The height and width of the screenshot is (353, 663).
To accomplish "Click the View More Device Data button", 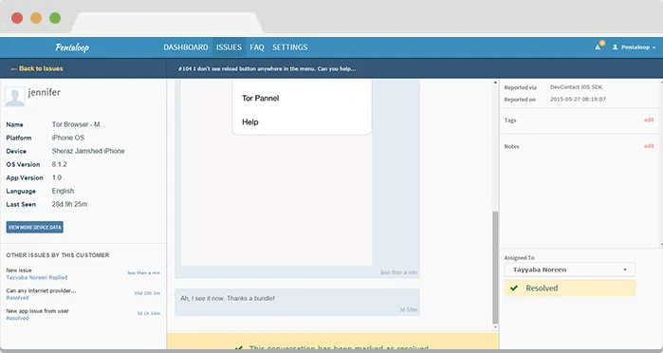I will tap(35, 228).
